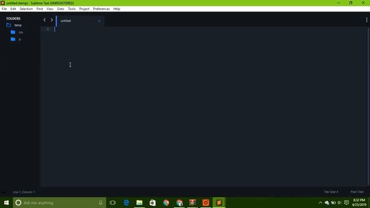Open the volume control tray icon
Viewport: 370px width, 208px height.
[x=339, y=203]
